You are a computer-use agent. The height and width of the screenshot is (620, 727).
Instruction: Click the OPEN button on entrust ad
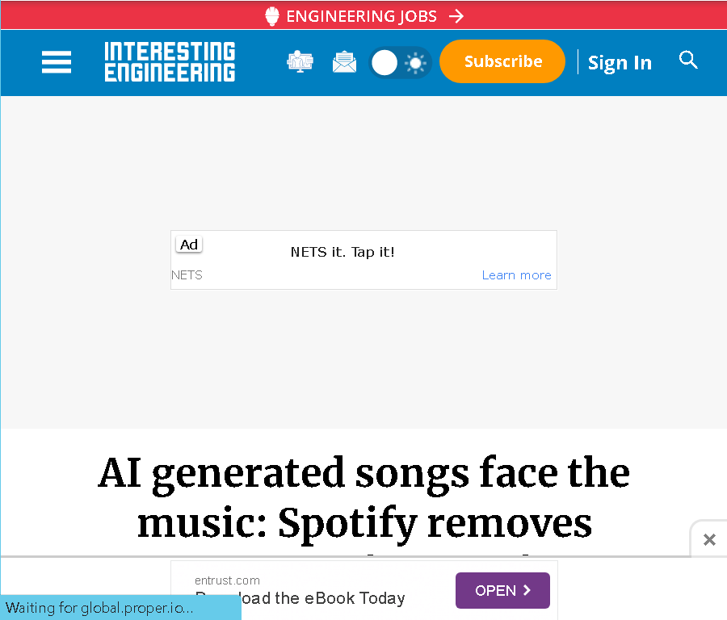(x=502, y=590)
